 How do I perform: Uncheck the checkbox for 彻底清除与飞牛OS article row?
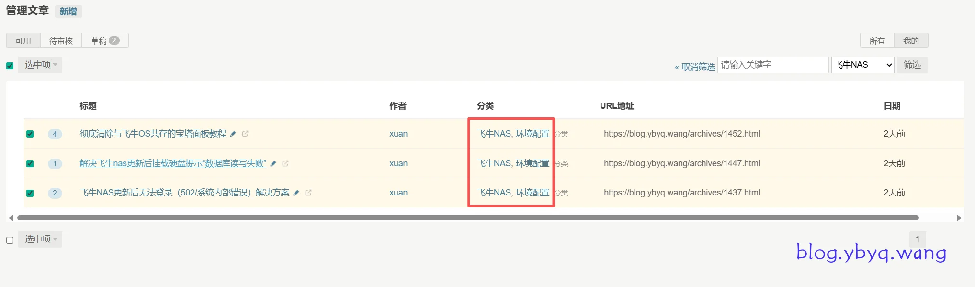coord(30,134)
